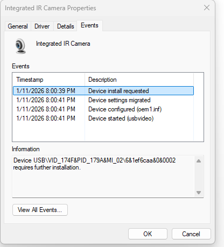Select the Device started (usbvideo) event
Image resolution: width=224 pixels, height=247 pixels.
point(103,118)
